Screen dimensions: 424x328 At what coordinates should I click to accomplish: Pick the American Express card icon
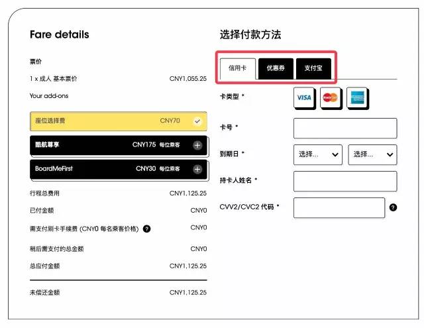click(x=356, y=97)
